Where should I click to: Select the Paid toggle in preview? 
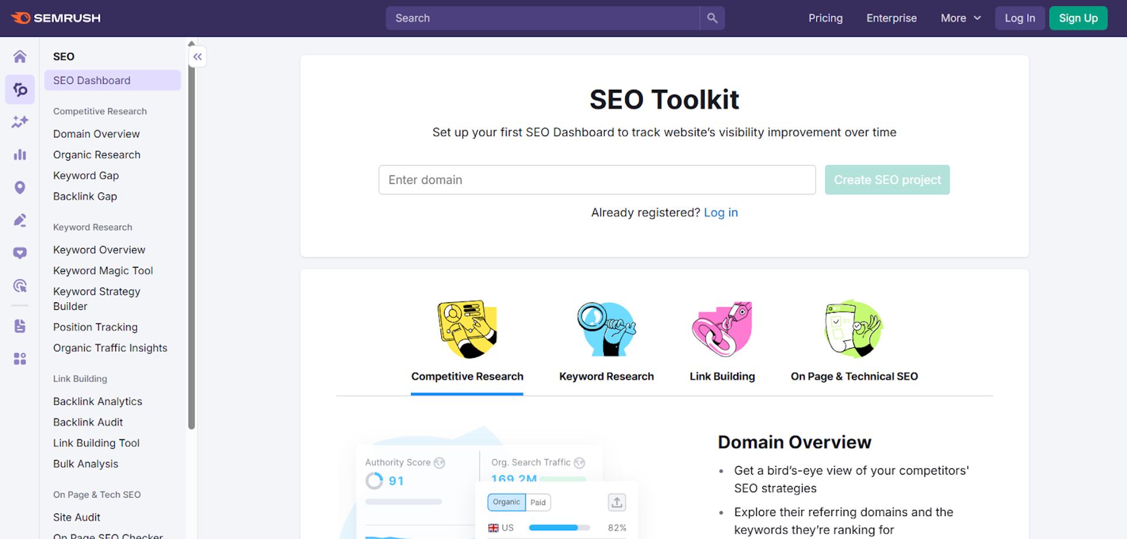tap(538, 502)
